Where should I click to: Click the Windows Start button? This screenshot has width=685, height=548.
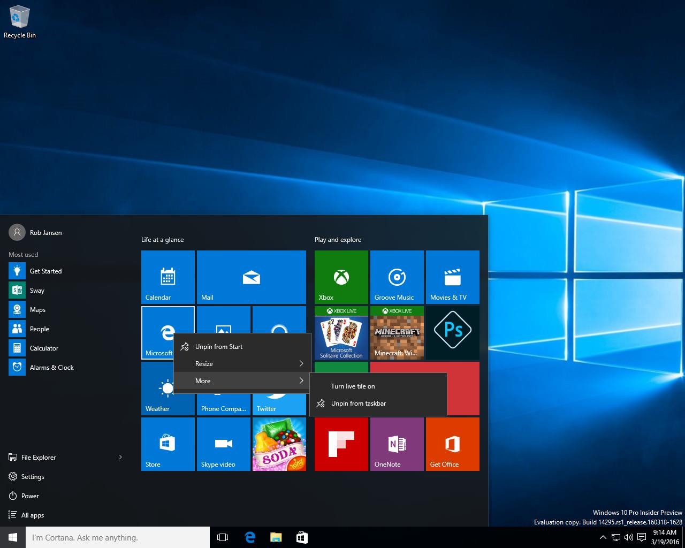click(x=13, y=537)
